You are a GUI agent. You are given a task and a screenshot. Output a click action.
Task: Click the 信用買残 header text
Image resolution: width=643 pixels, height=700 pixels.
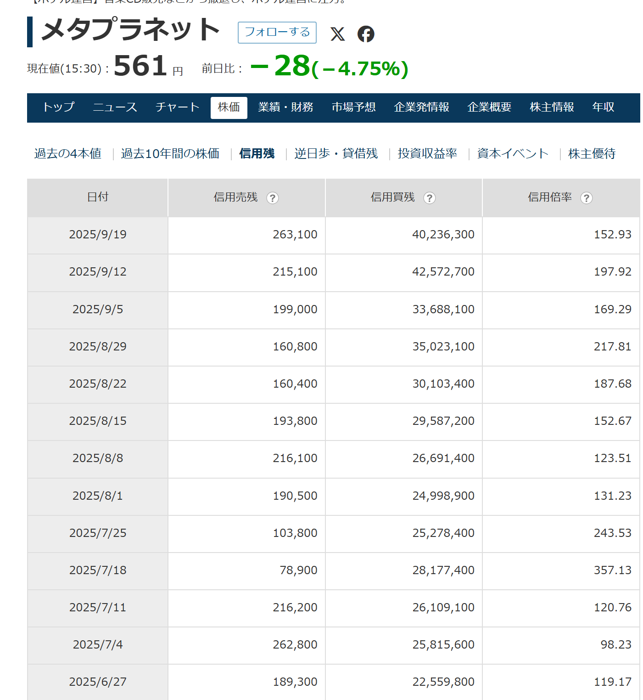tap(392, 198)
